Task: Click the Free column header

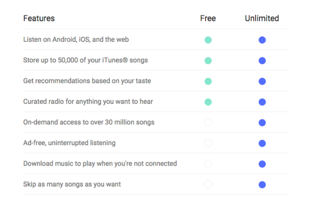Action: [208, 18]
